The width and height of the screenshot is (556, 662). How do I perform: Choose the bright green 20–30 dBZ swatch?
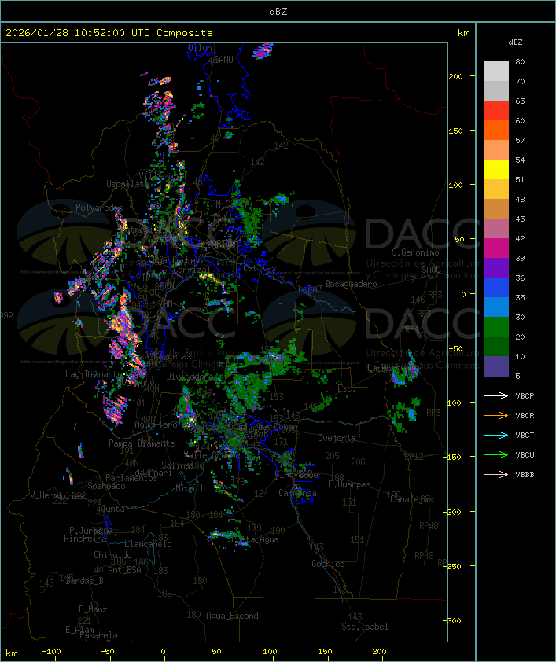coord(496,326)
